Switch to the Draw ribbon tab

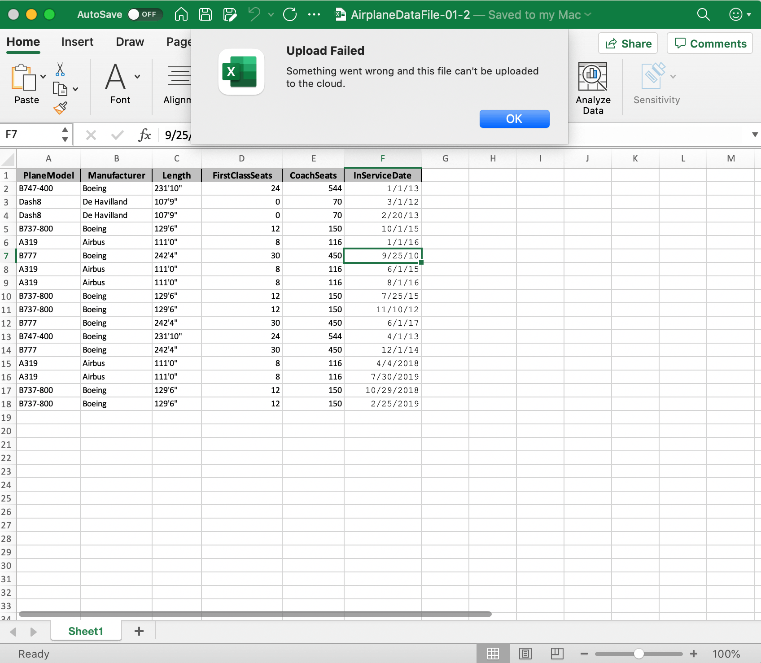[129, 41]
